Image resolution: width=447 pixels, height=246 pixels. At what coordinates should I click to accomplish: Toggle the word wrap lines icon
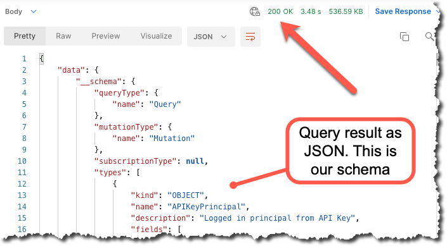250,37
